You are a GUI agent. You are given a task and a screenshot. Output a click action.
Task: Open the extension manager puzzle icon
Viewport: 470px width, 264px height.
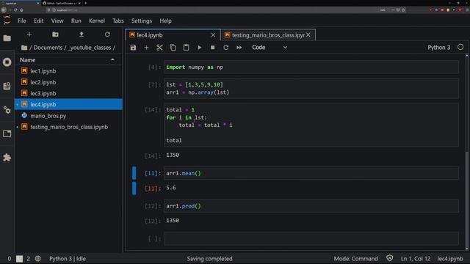click(7, 158)
